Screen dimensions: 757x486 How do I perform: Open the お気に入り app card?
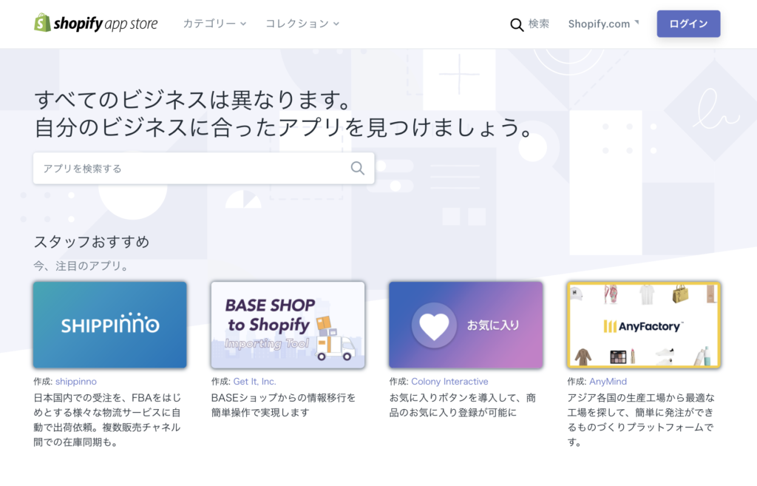point(466,325)
